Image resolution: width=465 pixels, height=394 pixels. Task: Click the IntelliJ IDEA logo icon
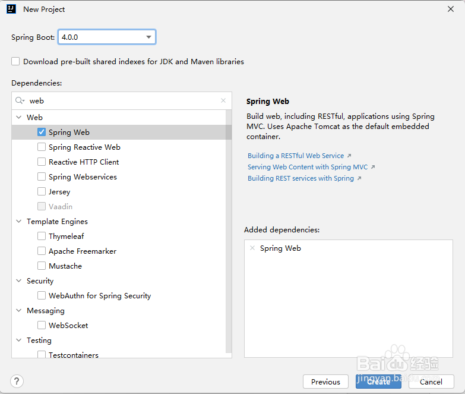tap(11, 9)
